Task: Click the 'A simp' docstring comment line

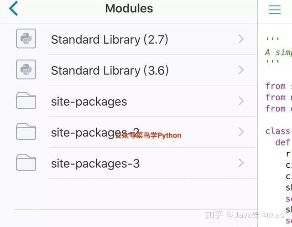Action: click(x=278, y=52)
